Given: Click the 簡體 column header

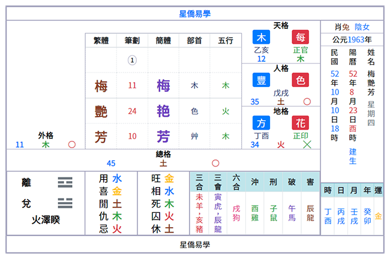Looking at the screenshot, I should coord(163,41).
